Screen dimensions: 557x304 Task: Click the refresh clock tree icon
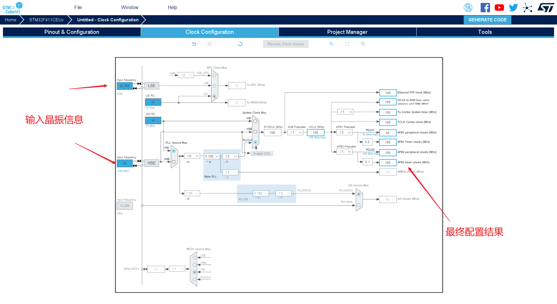[240, 44]
